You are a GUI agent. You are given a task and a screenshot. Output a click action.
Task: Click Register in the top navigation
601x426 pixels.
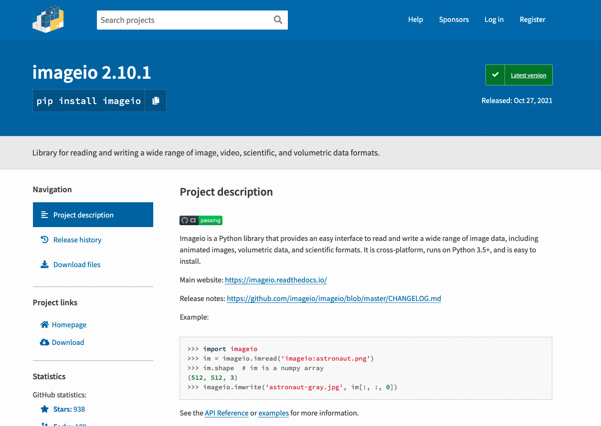tap(532, 20)
